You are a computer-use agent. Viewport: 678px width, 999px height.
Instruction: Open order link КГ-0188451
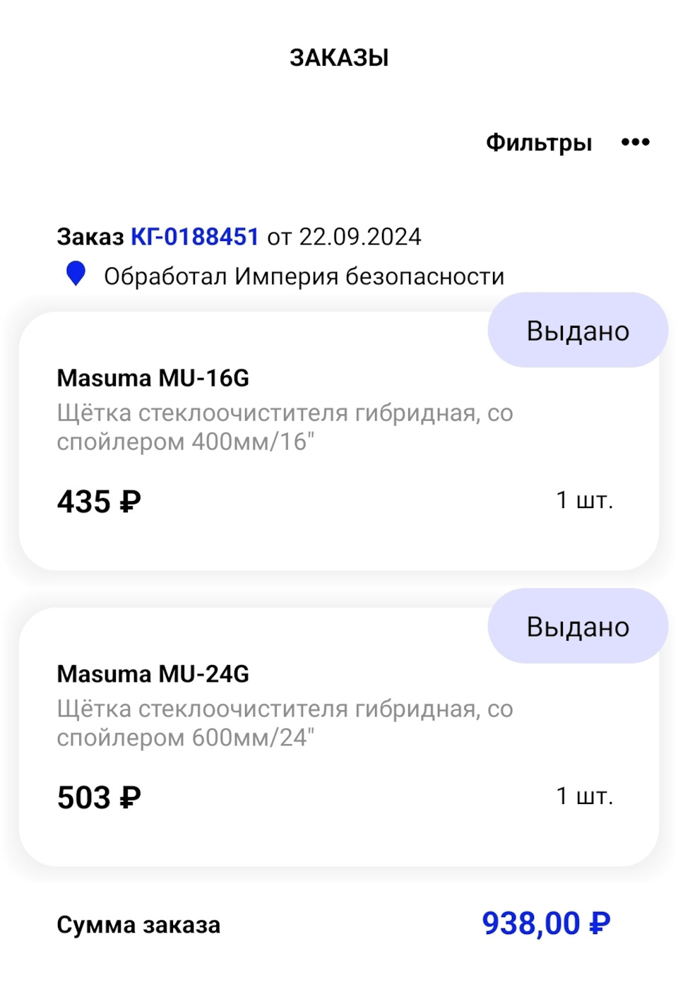(x=195, y=237)
